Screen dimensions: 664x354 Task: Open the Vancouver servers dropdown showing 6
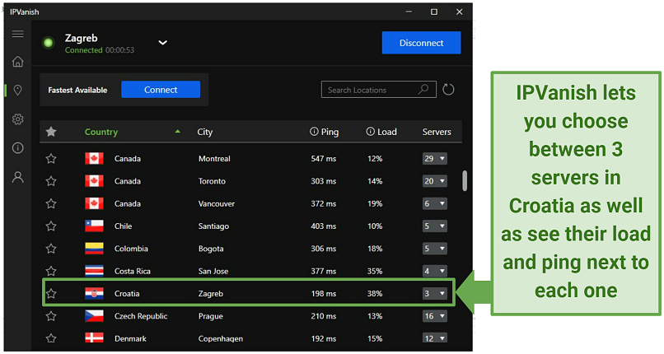[x=434, y=203]
